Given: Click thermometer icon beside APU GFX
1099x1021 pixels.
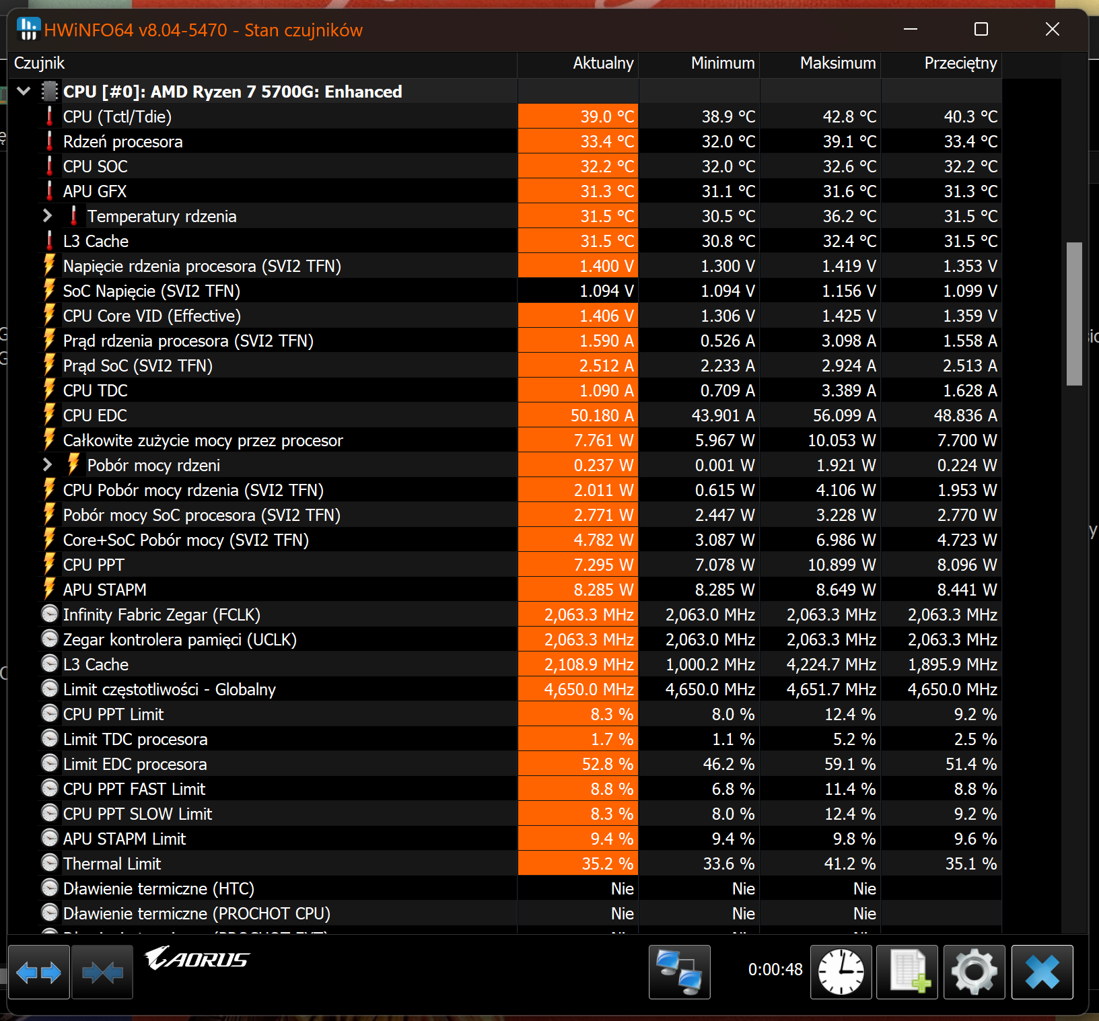Looking at the screenshot, I should point(49,191).
